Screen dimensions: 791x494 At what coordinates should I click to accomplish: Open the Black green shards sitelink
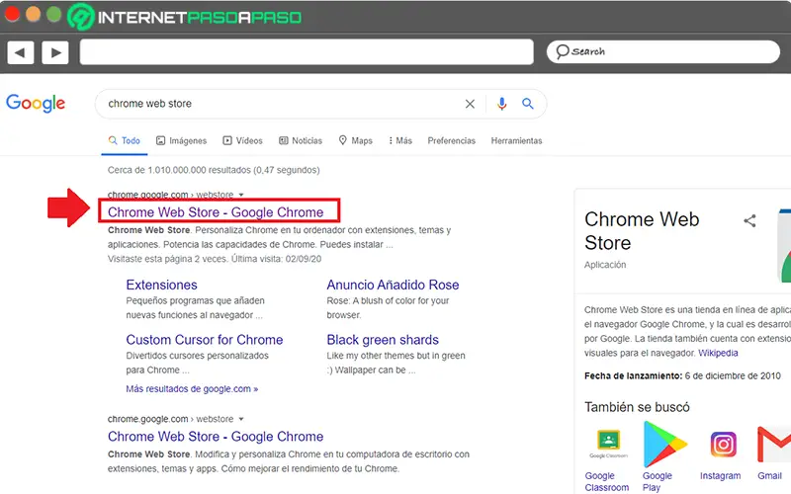[x=383, y=340]
